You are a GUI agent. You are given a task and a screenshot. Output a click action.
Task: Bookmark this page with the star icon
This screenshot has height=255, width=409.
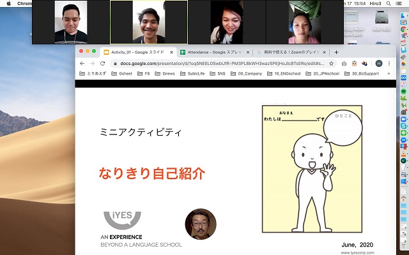pos(331,64)
